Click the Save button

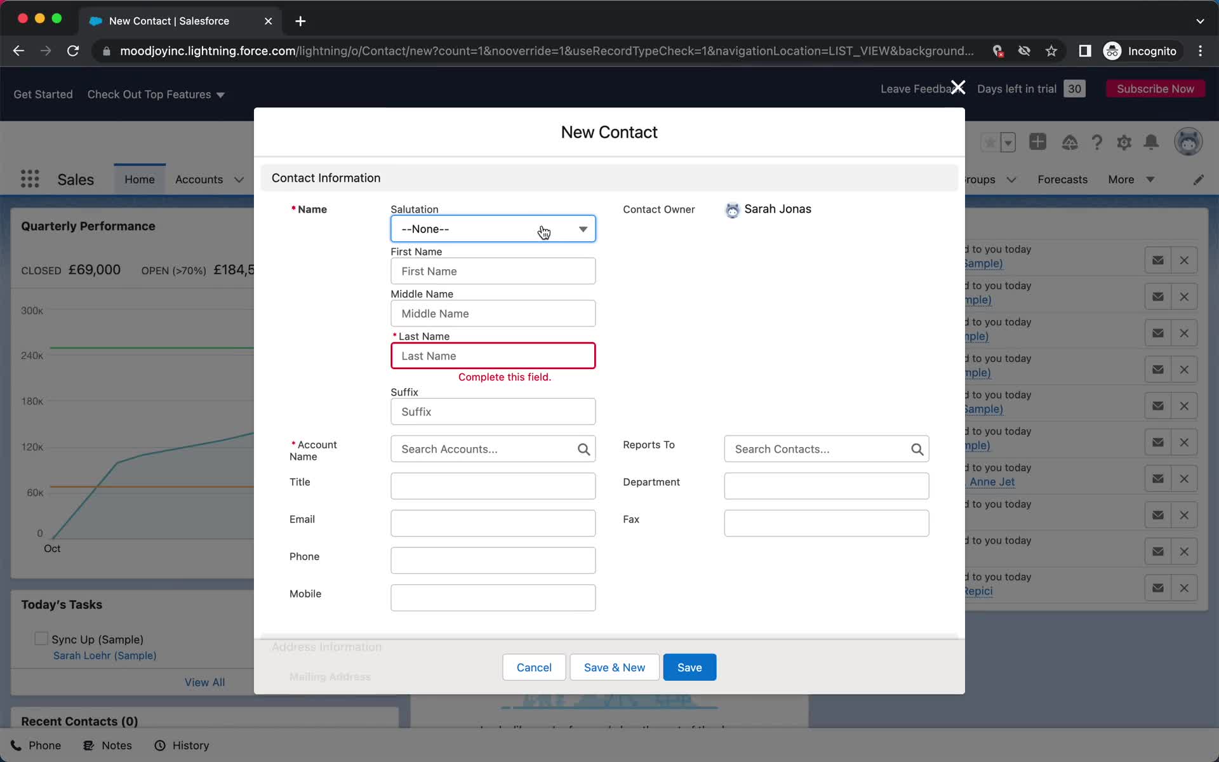(x=689, y=667)
